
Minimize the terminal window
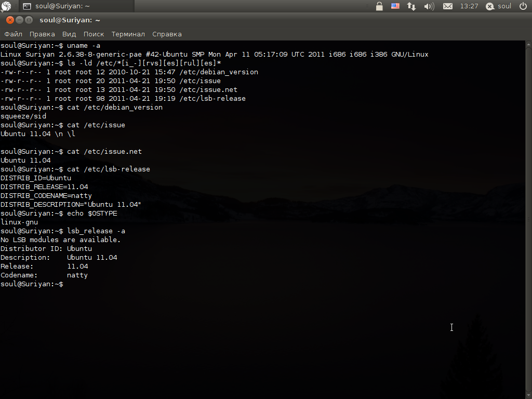click(x=19, y=20)
